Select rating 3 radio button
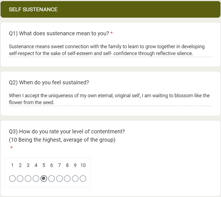The height and width of the screenshot is (197, 221). (28, 179)
